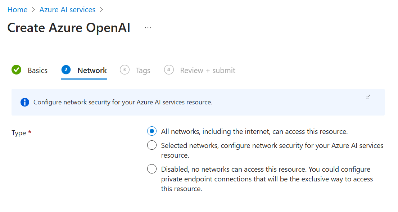Select the Network tab label
Image resolution: width=398 pixels, height=212 pixels.
[x=92, y=70]
